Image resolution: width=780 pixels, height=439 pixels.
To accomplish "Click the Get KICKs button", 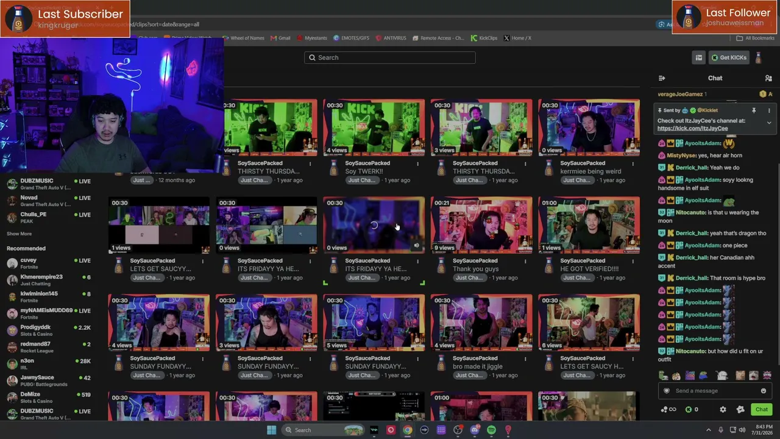I will click(729, 58).
